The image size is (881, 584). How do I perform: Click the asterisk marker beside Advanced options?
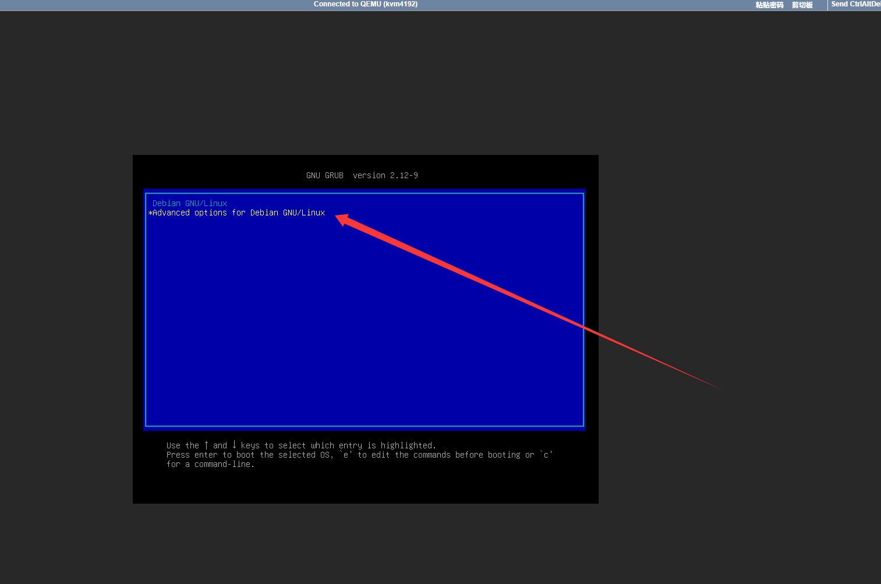150,213
